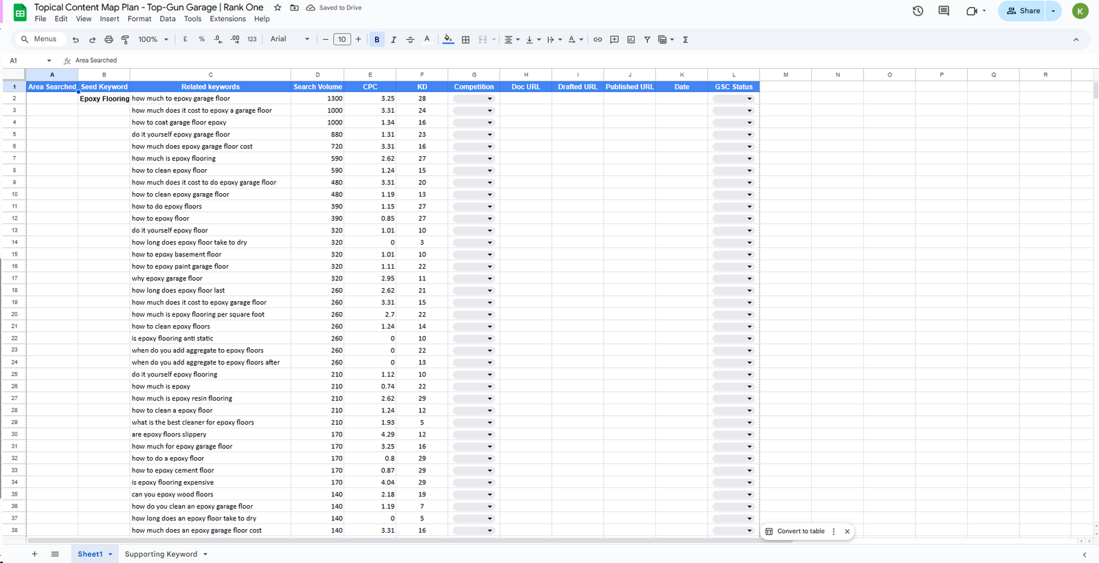Open the fill color picker
The width and height of the screenshot is (1099, 563).
coord(448,40)
